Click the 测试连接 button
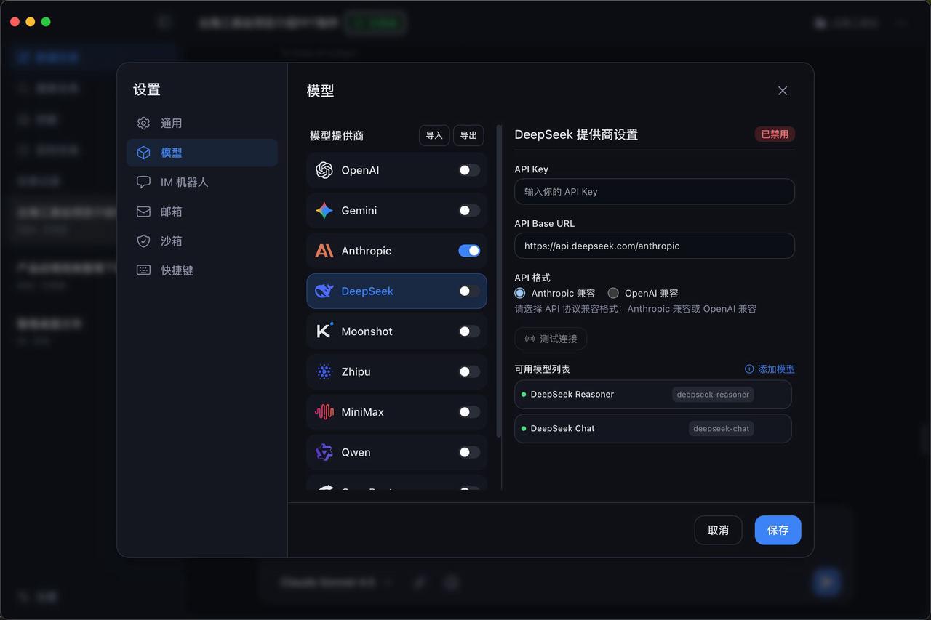The height and width of the screenshot is (620, 931). click(x=551, y=339)
